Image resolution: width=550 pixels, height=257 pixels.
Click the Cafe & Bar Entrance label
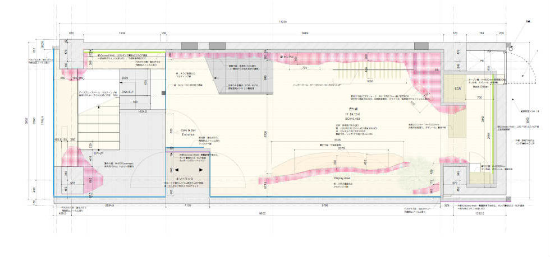coord(187,132)
